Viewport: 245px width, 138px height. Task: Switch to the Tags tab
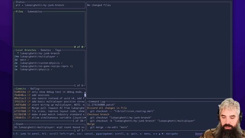58,50
